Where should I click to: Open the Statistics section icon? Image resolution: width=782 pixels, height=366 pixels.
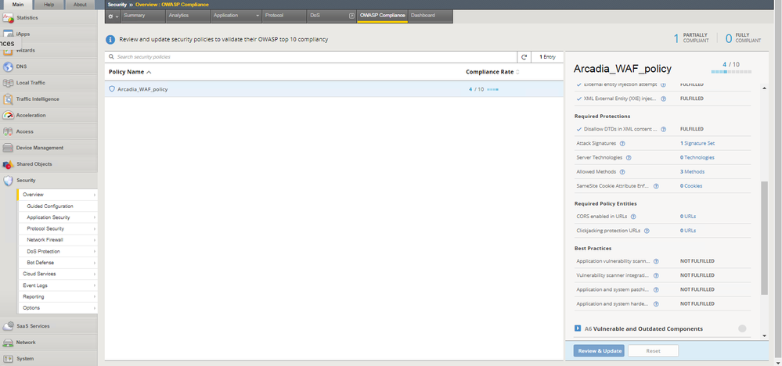(x=8, y=18)
